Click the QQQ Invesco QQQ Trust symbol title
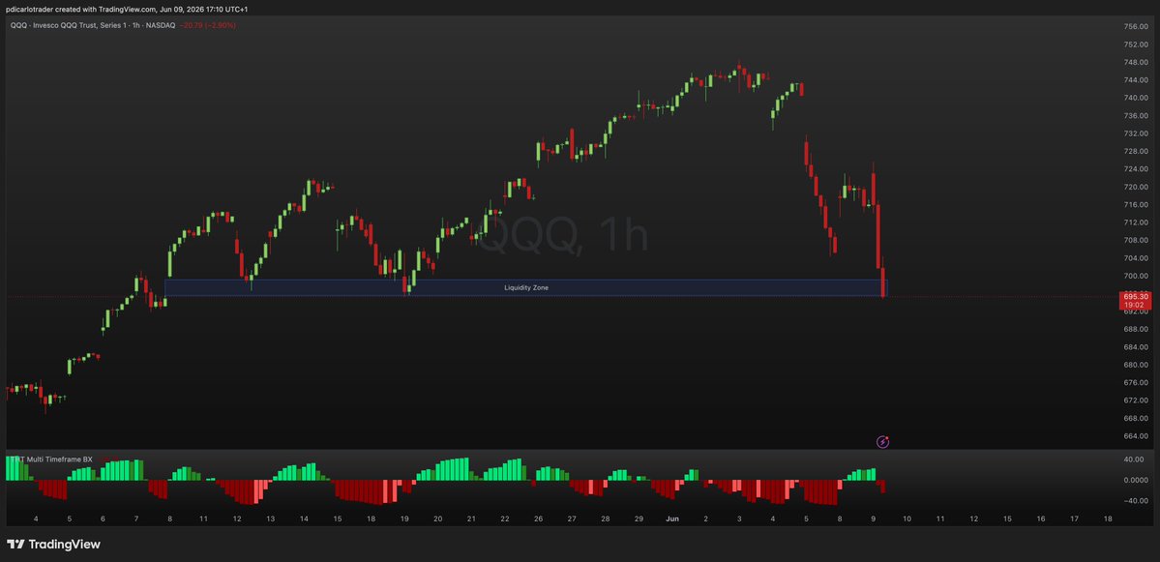Viewport: 1160px width, 562px height. 93,25
